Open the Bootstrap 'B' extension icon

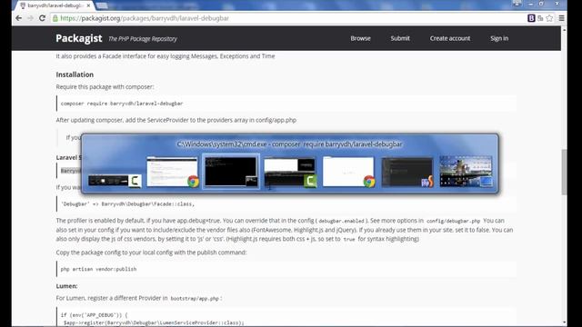531,18
